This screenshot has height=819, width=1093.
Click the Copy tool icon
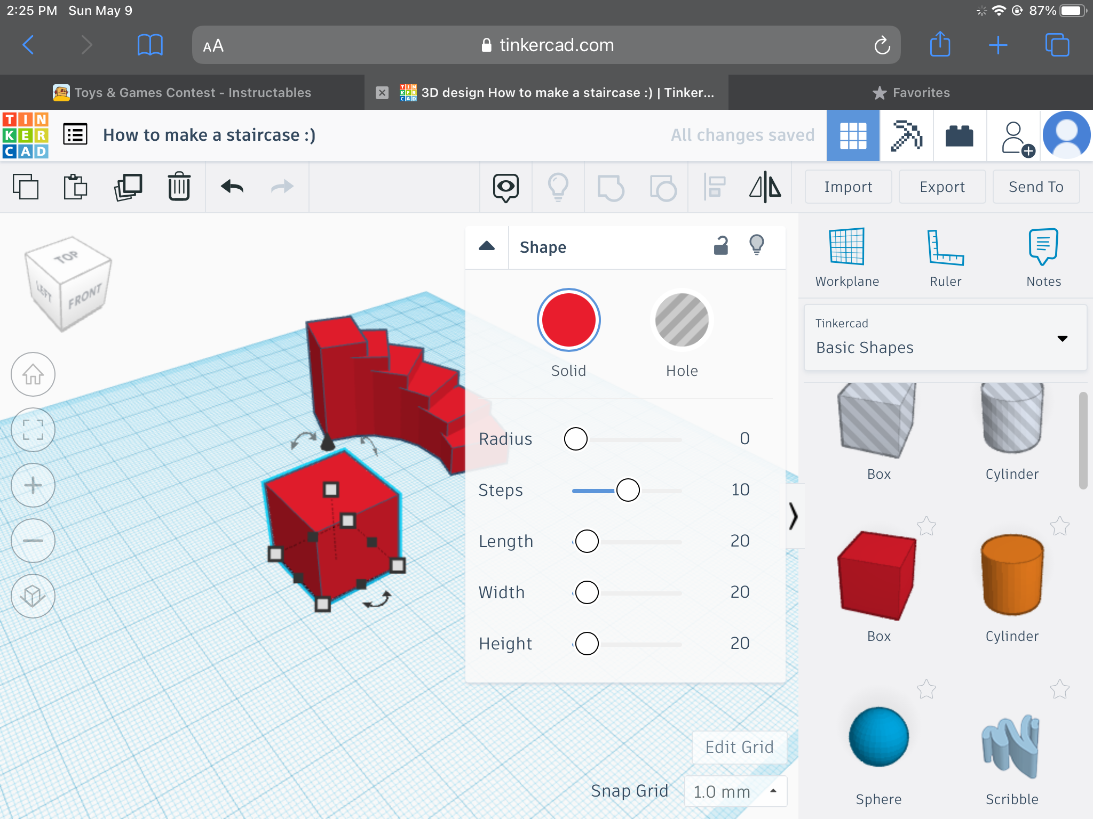click(26, 187)
